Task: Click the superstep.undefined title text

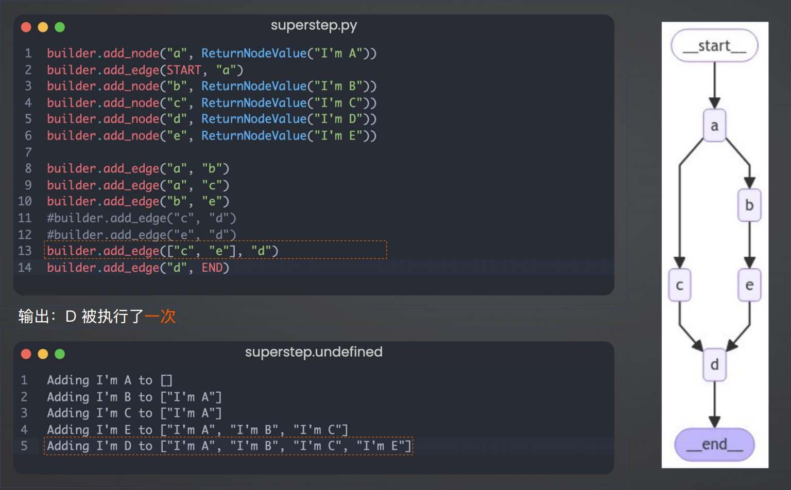Action: point(314,352)
